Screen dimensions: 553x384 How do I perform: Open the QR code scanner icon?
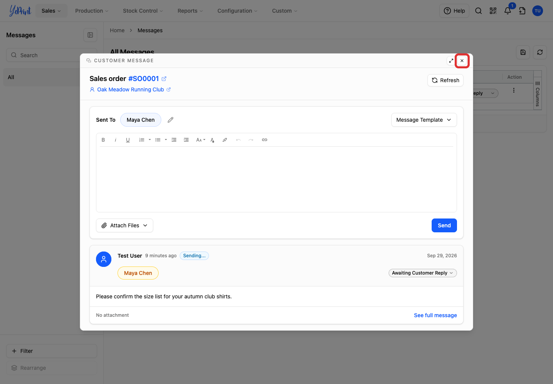(493, 11)
